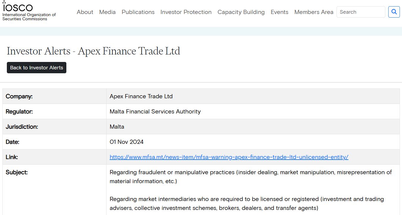Click the company name value in the table

(x=141, y=96)
